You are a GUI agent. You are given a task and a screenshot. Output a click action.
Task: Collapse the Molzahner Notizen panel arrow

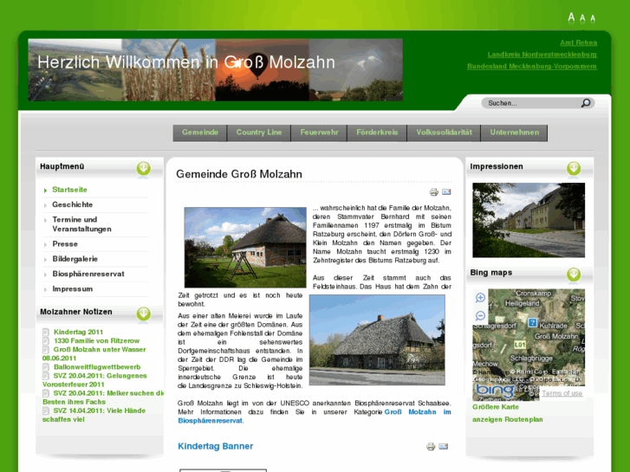pos(144,314)
